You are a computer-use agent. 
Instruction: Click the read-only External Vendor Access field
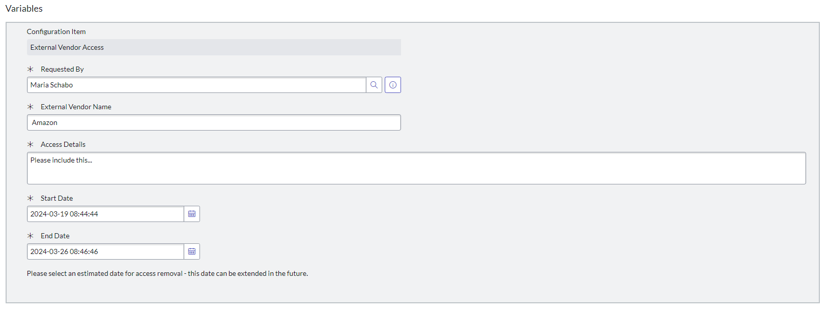point(214,47)
